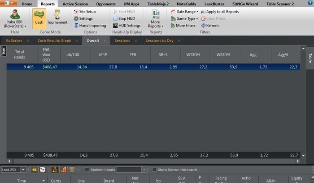Close the Sessions tab
The height and width of the screenshot is (183, 314).
[x=136, y=40]
